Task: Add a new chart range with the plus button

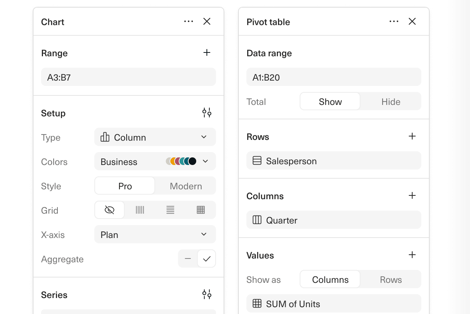Action: click(x=207, y=53)
